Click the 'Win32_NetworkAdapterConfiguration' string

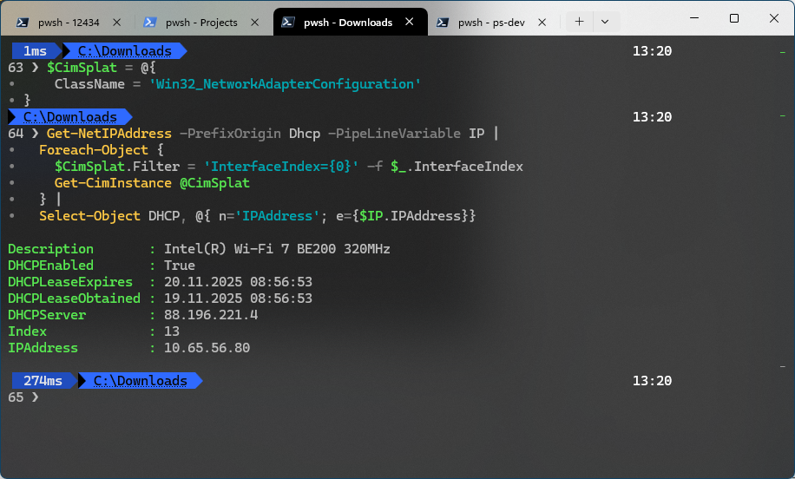coord(285,84)
